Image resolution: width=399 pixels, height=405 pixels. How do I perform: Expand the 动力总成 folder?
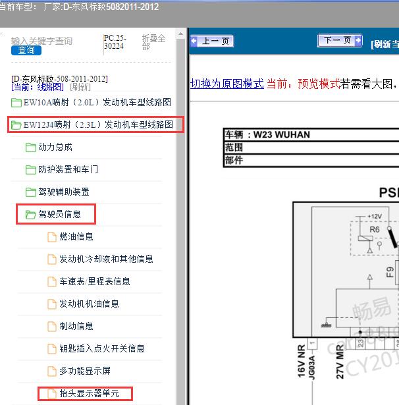click(49, 148)
